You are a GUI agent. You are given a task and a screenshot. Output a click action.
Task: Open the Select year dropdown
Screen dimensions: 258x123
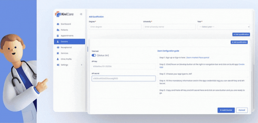click(224, 27)
